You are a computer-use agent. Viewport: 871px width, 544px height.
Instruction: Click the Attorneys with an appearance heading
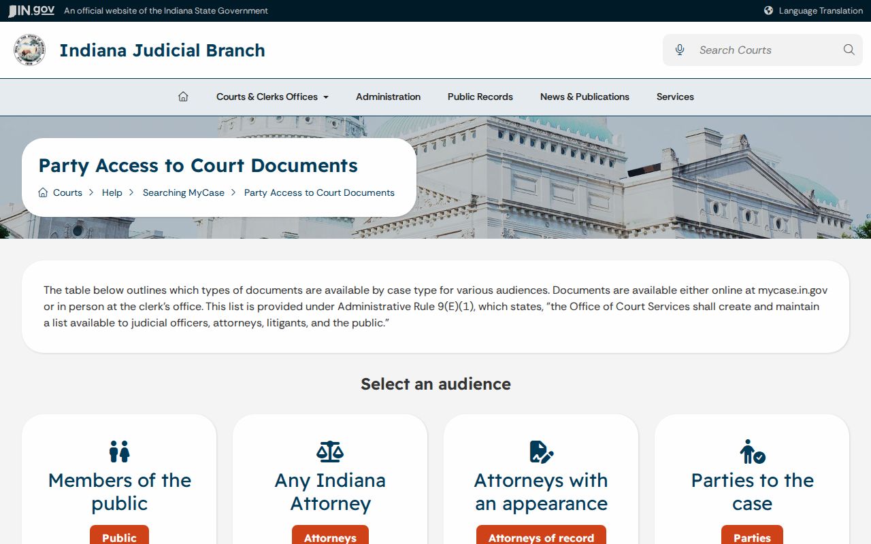(541, 492)
